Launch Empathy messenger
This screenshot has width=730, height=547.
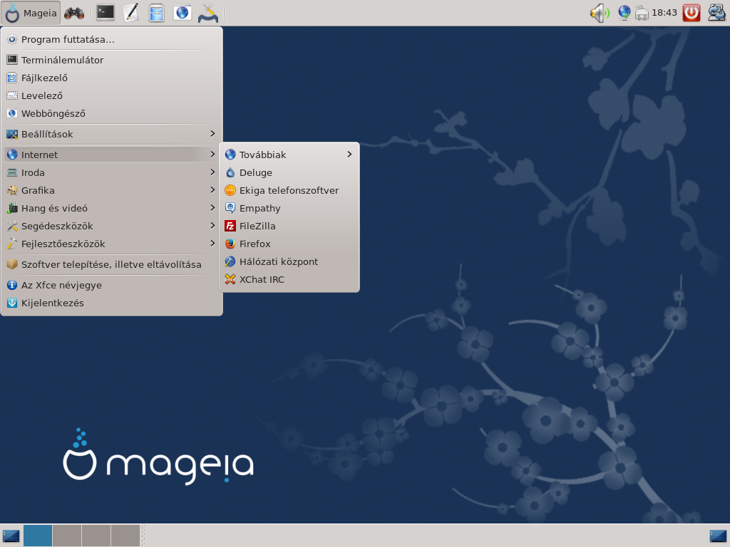pos(289,209)
